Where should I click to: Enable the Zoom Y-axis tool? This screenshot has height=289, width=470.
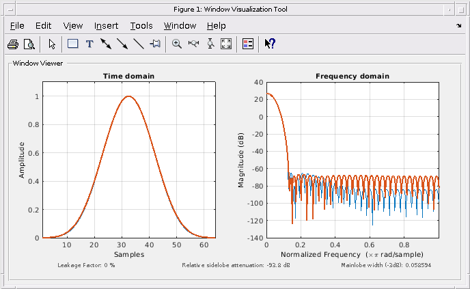[210, 44]
